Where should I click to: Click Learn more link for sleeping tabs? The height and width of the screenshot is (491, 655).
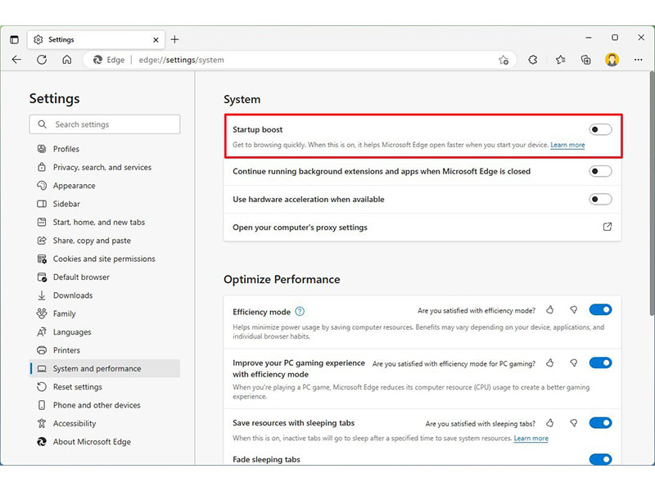[531, 439]
